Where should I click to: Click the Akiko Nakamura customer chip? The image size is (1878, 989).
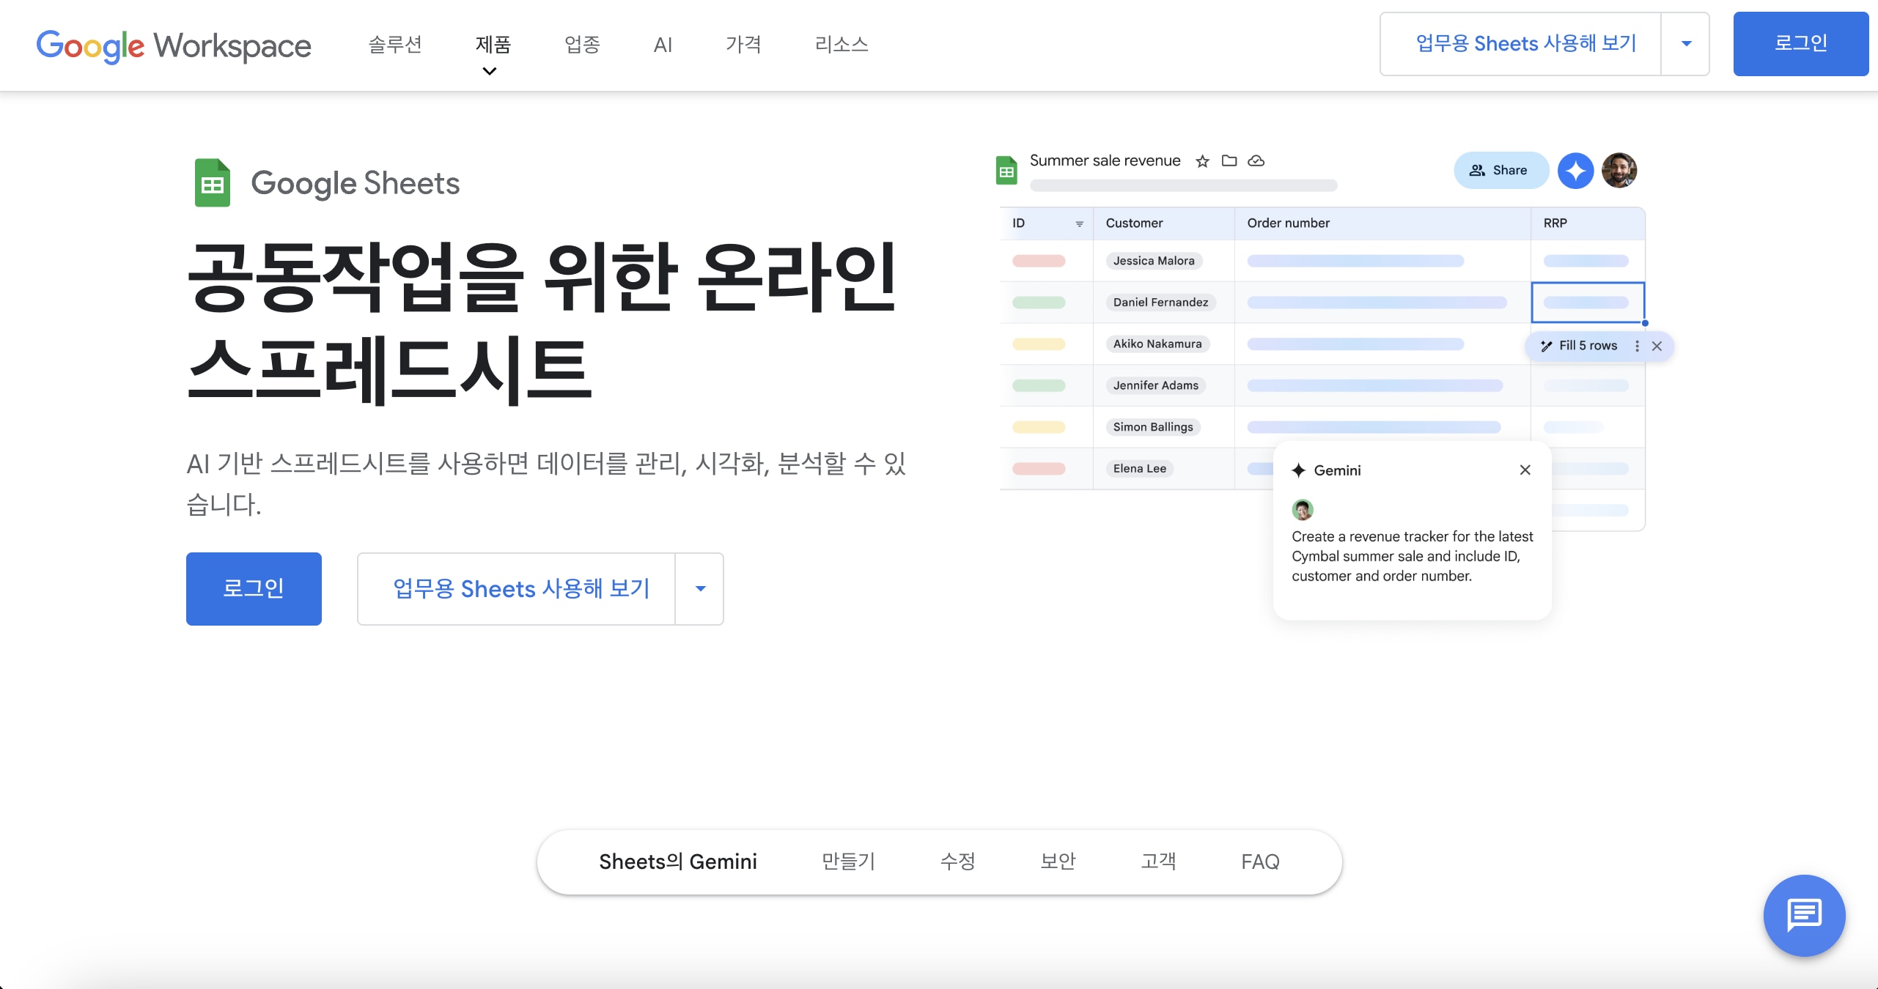(1157, 344)
